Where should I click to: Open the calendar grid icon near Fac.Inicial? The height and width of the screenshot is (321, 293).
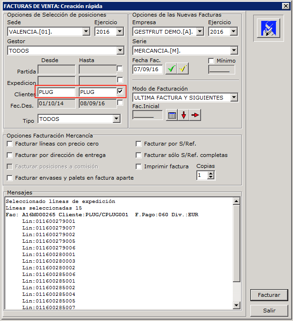(x=172, y=115)
